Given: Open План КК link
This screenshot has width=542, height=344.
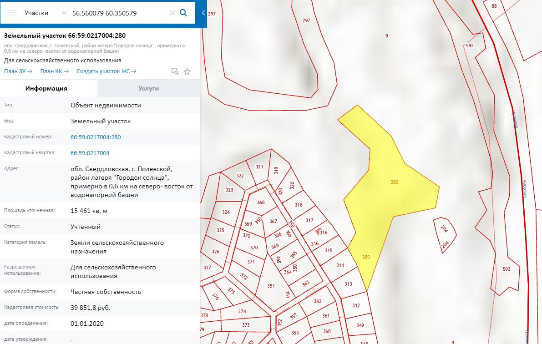Looking at the screenshot, I should coord(55,71).
